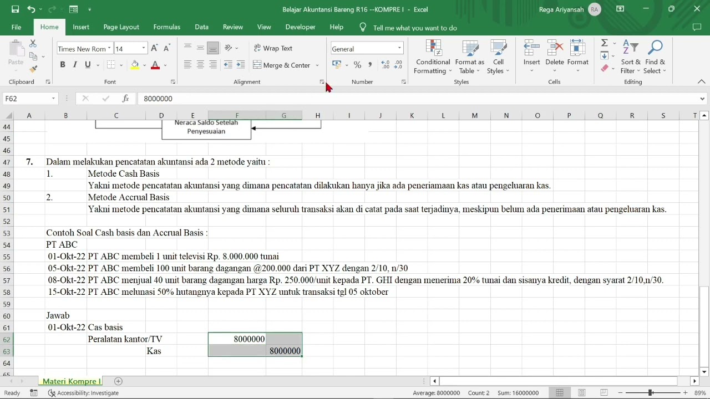This screenshot has width=710, height=399.
Task: Toggle Italic formatting
Action: pyautogui.click(x=75, y=65)
